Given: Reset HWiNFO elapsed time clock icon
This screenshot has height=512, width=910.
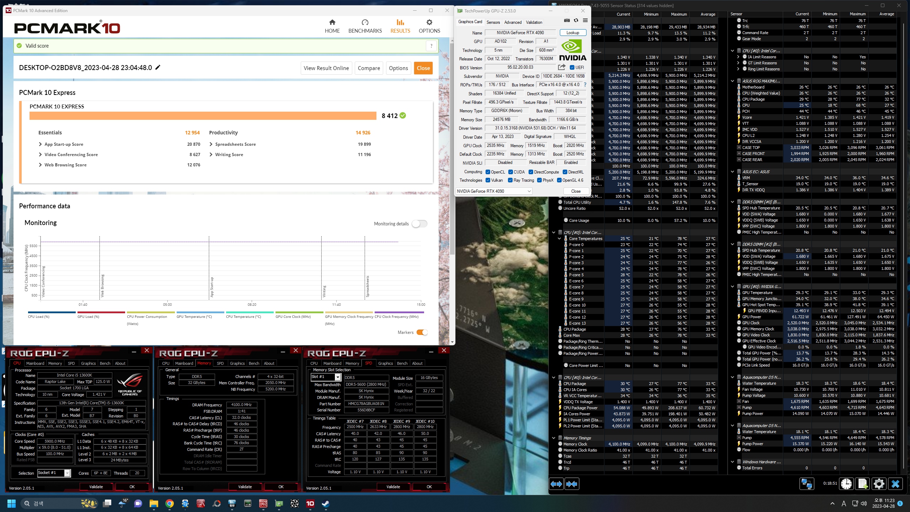Looking at the screenshot, I should coord(846,484).
